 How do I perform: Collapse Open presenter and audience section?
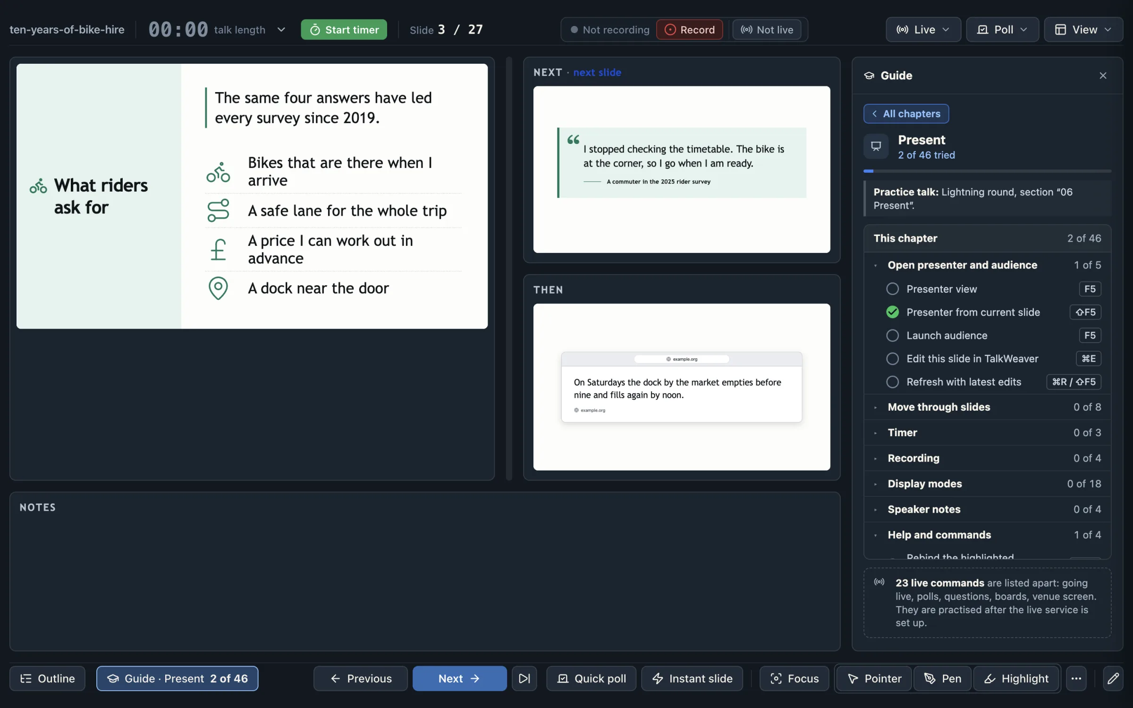(x=987, y=265)
